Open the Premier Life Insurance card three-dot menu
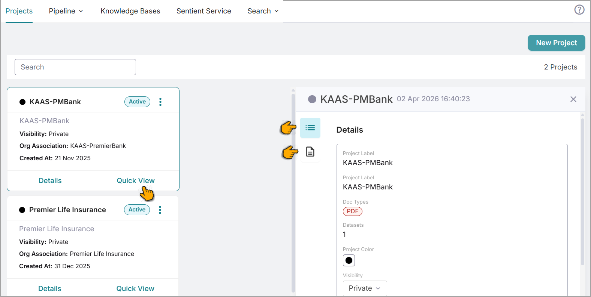 (160, 210)
